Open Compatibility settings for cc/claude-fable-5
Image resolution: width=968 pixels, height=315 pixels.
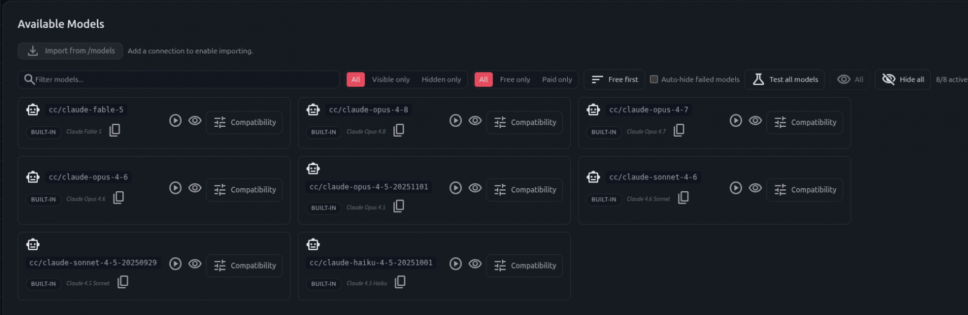(x=244, y=123)
